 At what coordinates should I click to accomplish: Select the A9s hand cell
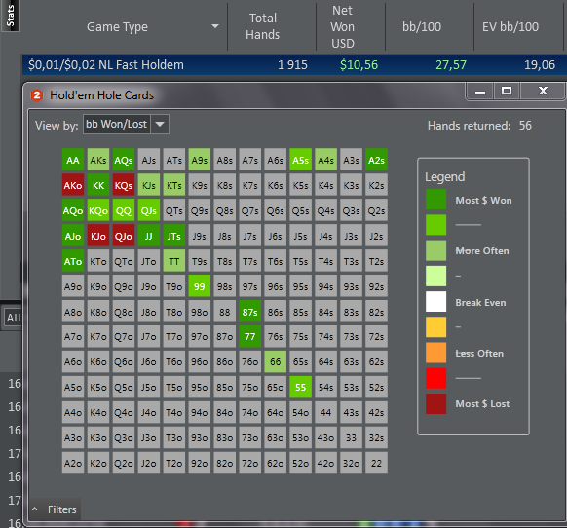(200, 160)
